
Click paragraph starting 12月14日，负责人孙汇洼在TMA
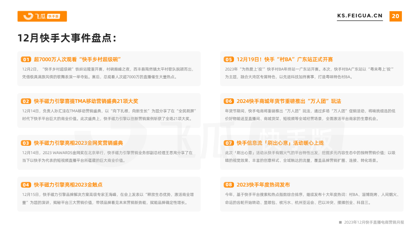point(109,115)
